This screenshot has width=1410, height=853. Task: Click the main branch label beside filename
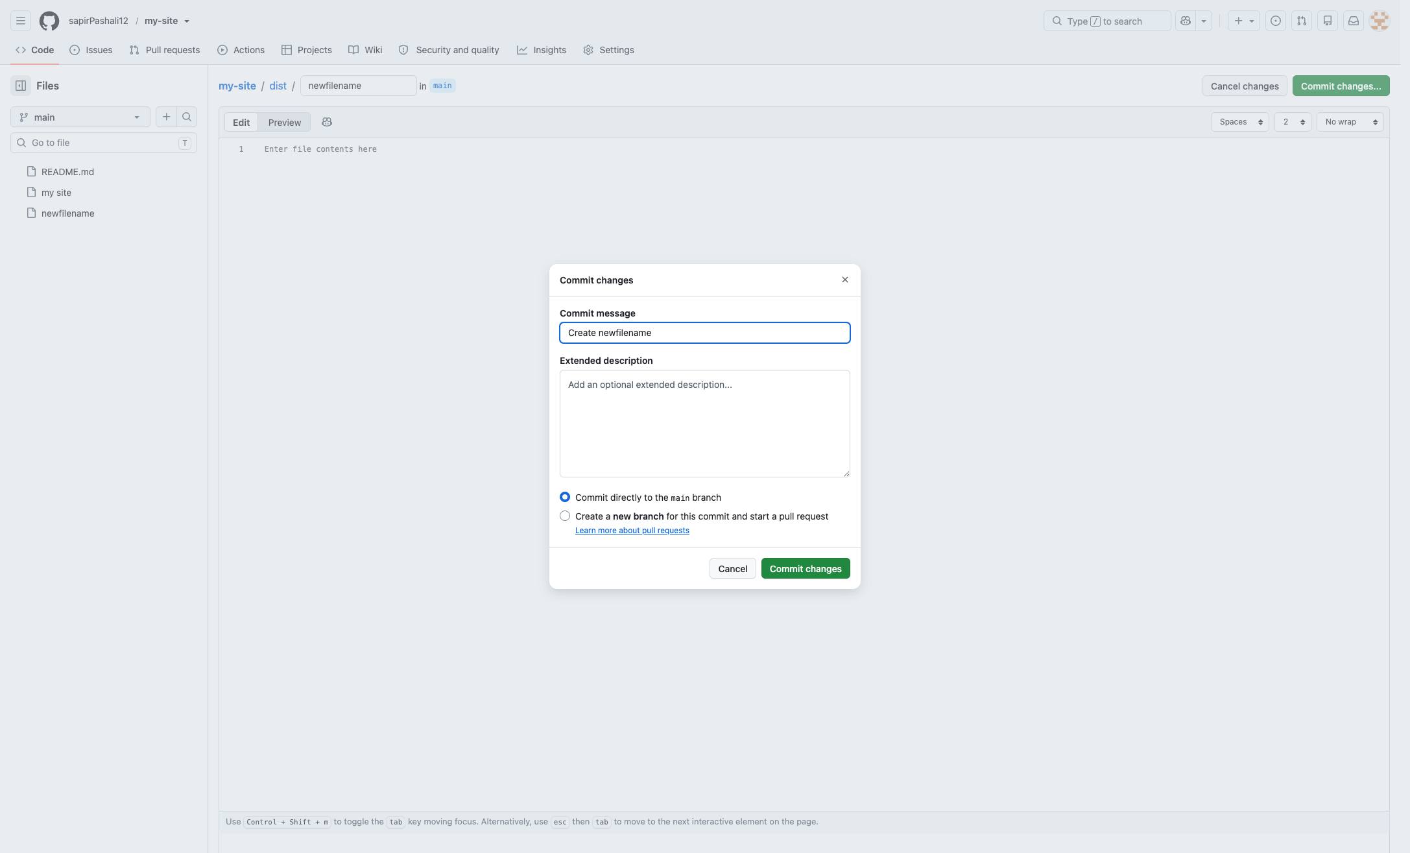(442, 86)
